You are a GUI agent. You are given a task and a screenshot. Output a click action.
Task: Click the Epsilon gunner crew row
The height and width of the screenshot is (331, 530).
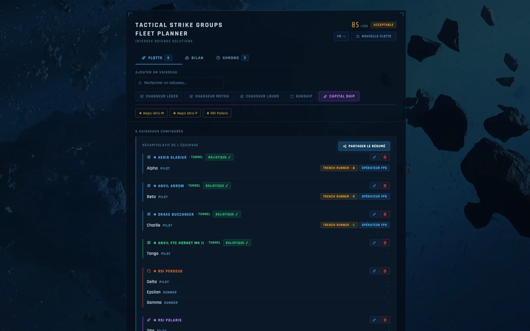[268, 292]
